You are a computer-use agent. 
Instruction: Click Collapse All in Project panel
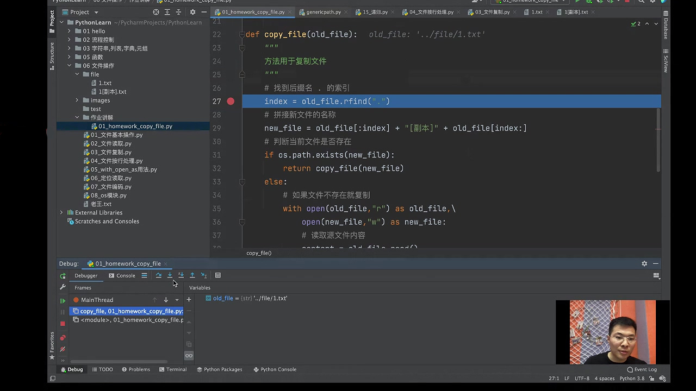click(x=179, y=12)
